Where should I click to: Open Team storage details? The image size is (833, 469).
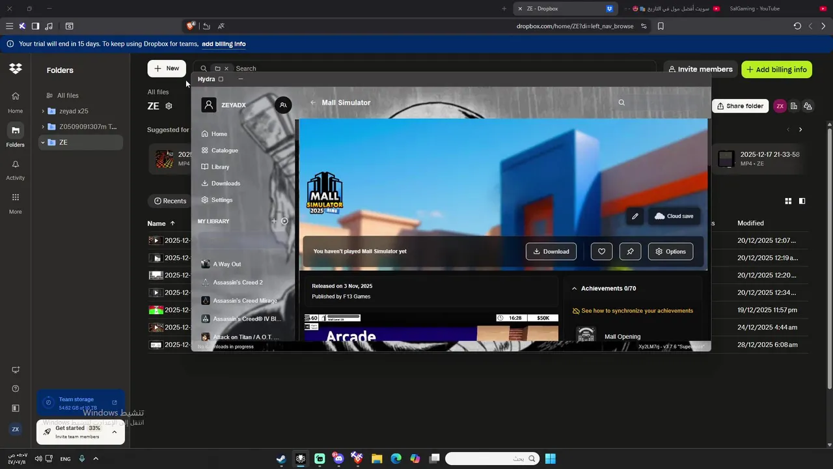81,403
